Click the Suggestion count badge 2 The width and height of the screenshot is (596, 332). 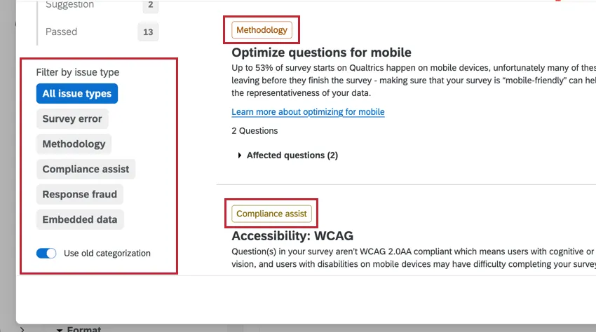click(x=151, y=6)
